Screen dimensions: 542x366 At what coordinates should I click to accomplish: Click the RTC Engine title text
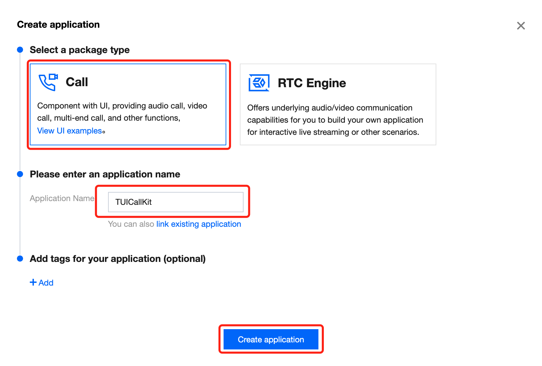312,83
